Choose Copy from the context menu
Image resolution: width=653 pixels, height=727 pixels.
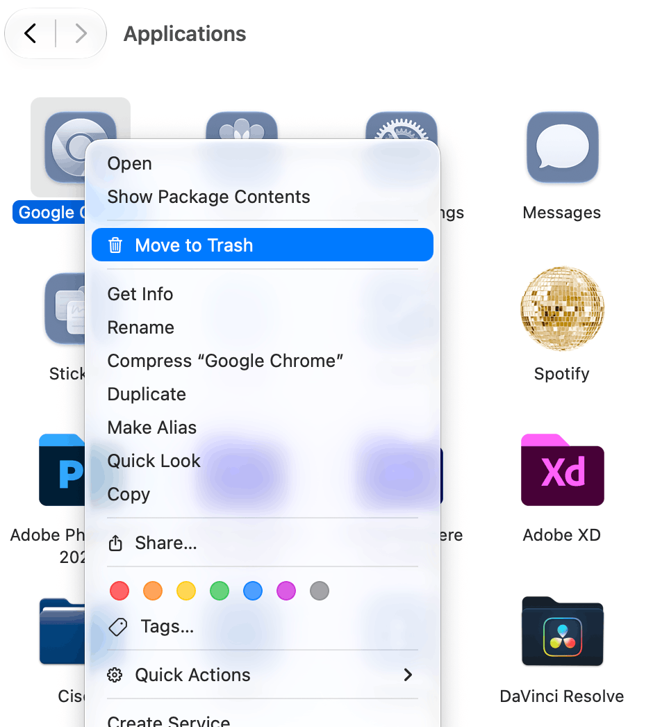[263, 495]
